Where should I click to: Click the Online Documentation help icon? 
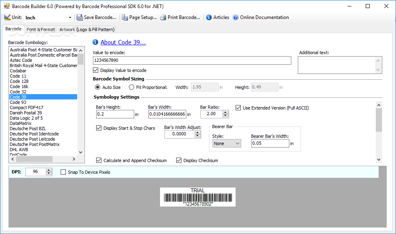[236, 17]
